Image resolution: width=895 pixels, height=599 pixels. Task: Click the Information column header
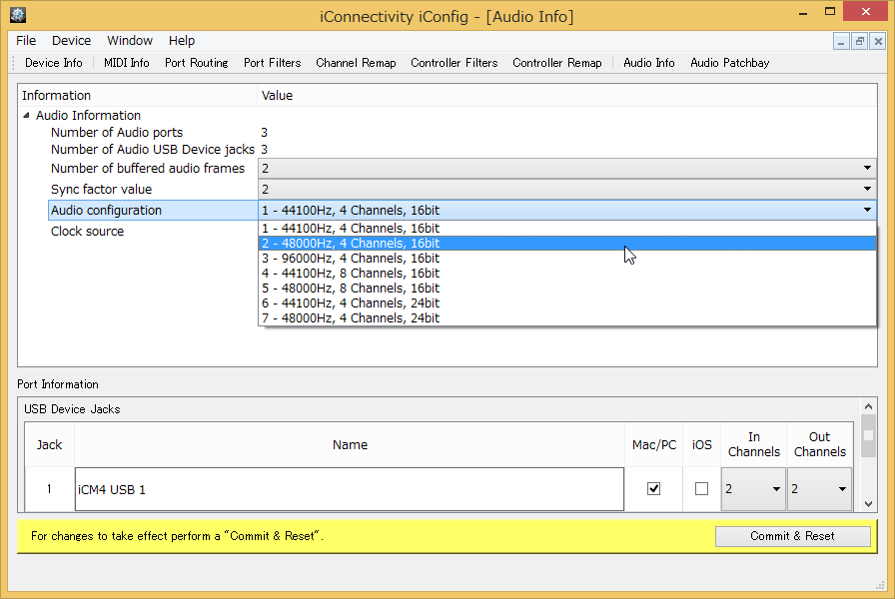pos(137,95)
